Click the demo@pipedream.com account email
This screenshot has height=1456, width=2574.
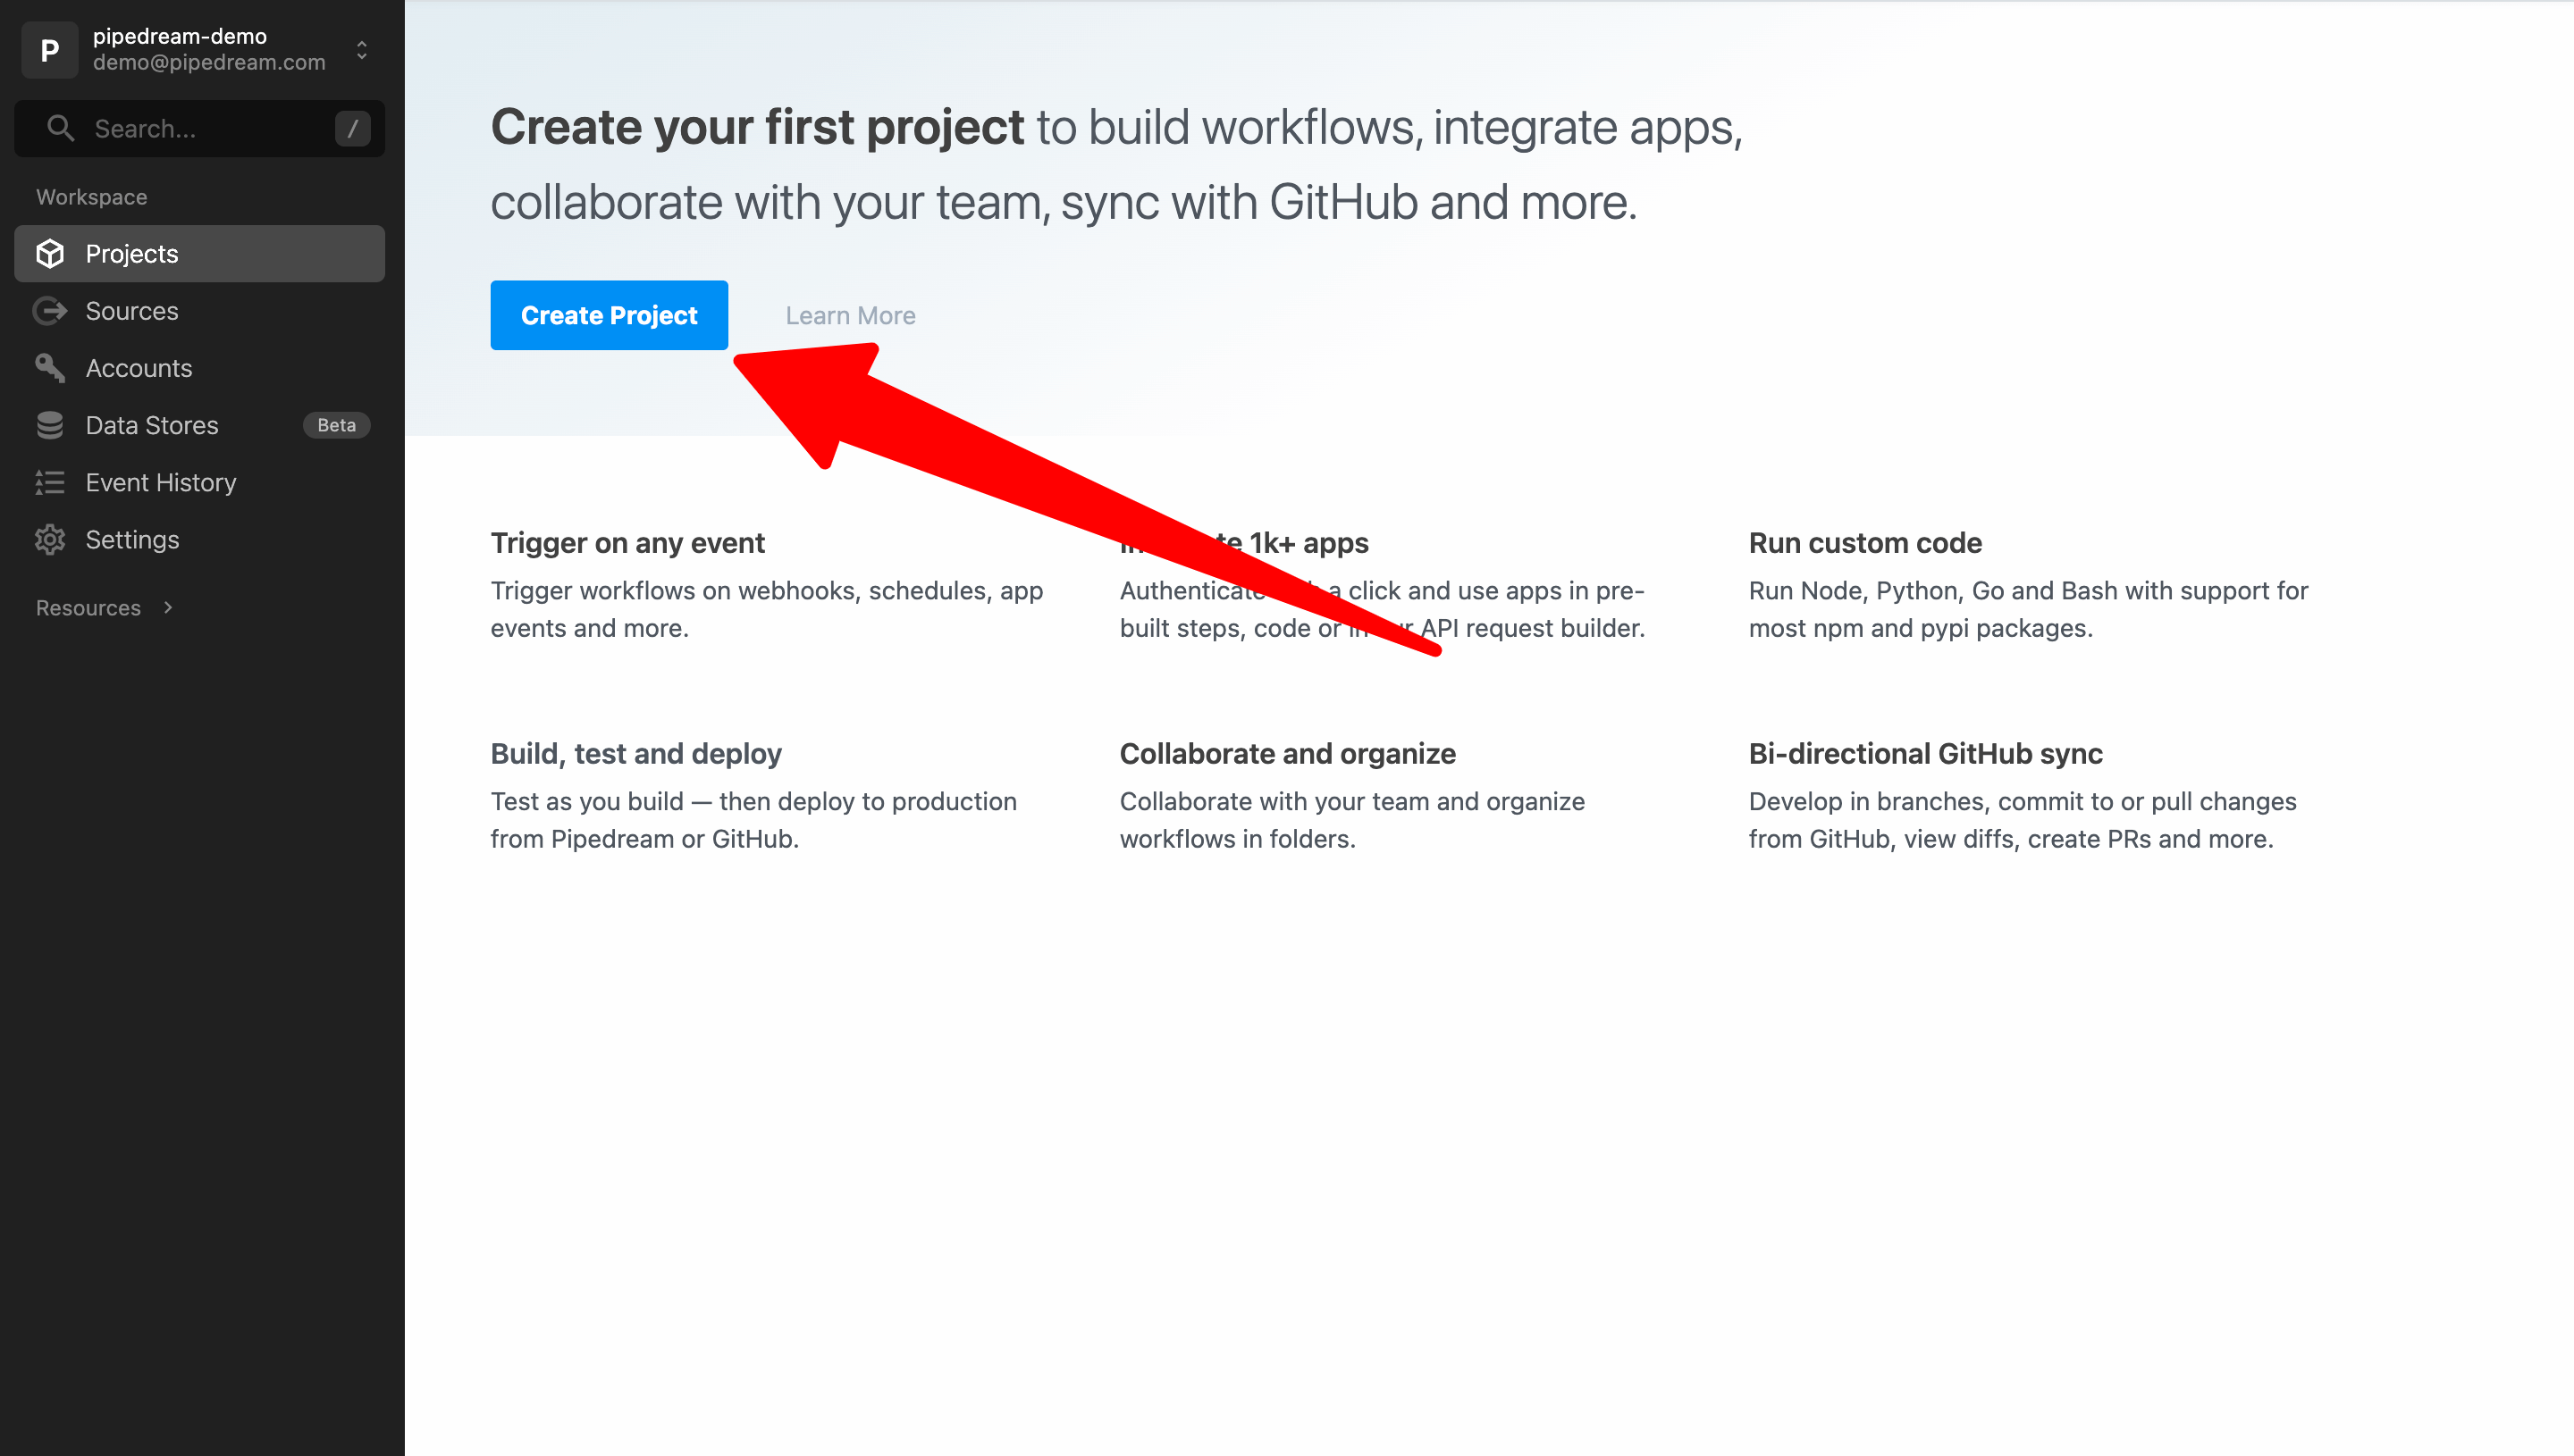[x=209, y=62]
